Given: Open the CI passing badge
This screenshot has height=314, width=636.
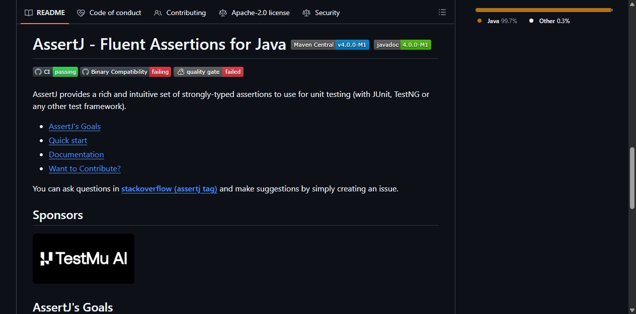Looking at the screenshot, I should 55,72.
